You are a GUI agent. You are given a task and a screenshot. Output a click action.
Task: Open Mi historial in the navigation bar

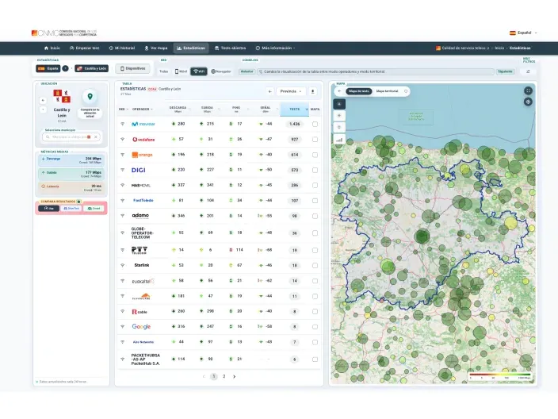click(122, 48)
